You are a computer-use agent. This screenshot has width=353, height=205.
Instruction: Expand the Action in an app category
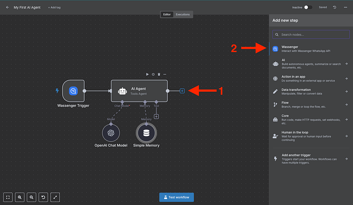point(311,78)
